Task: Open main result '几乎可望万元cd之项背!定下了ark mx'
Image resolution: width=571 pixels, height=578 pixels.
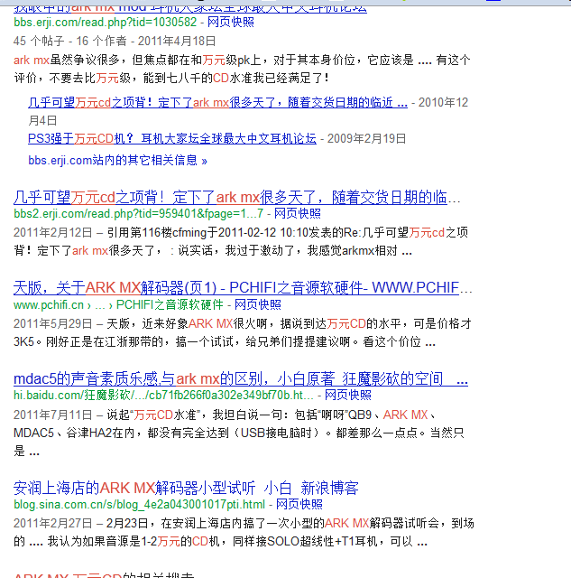Action: pos(236,198)
